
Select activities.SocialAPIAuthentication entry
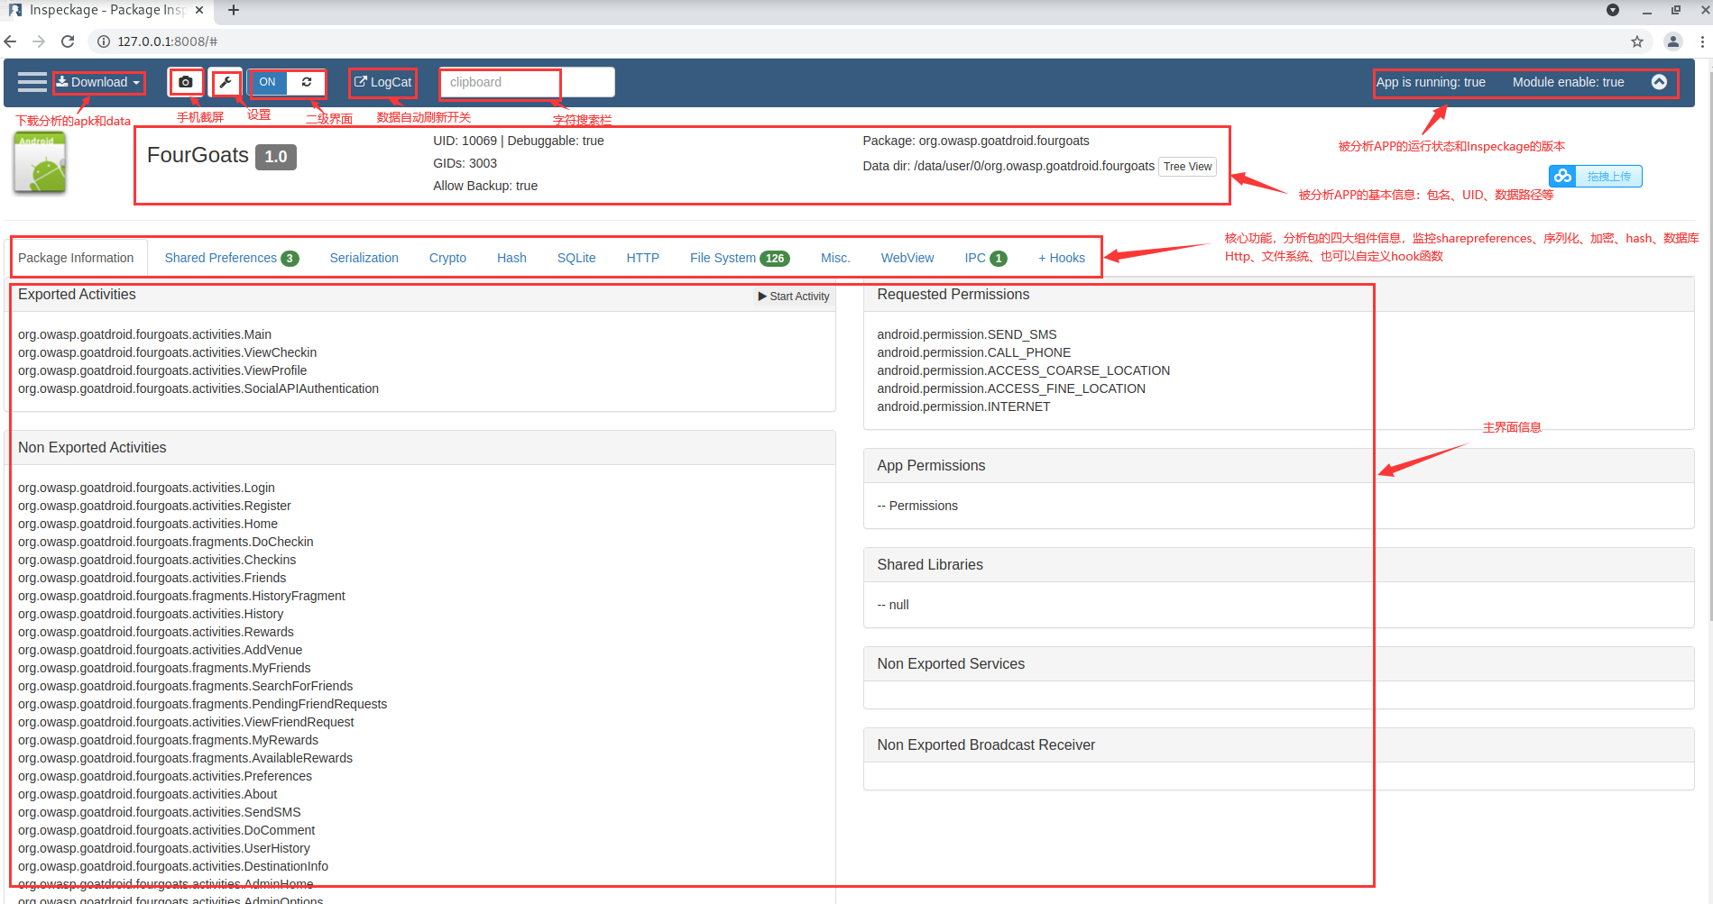pyautogui.click(x=198, y=388)
